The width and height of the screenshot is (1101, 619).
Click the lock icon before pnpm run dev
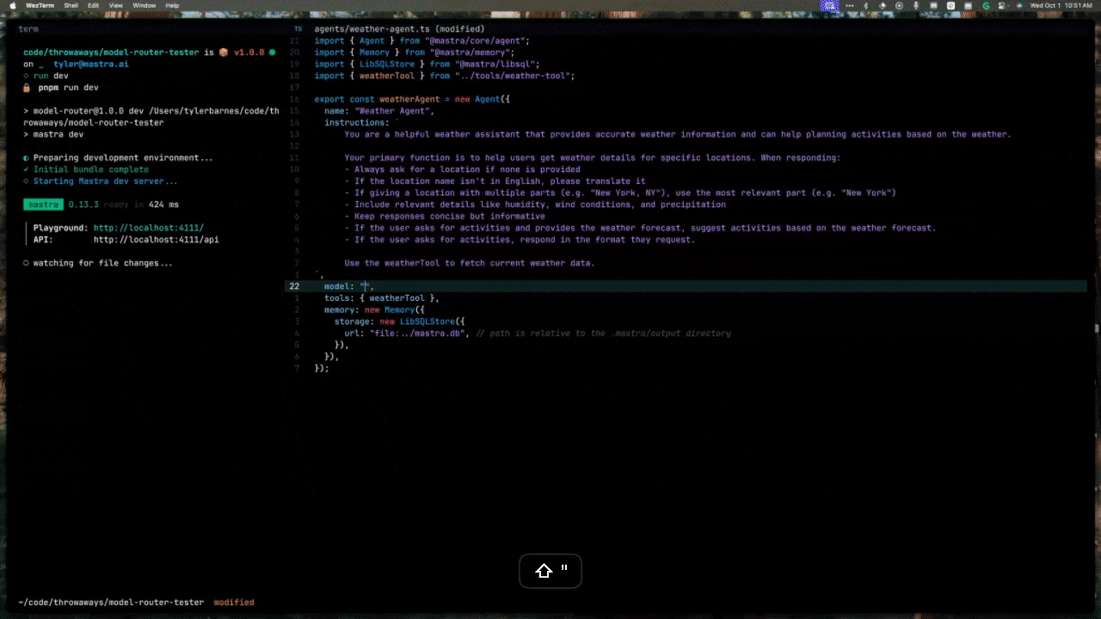(x=25, y=86)
